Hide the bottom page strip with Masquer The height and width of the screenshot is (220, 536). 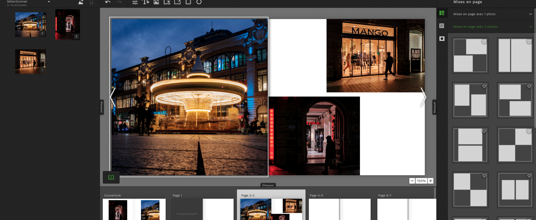[268, 185]
